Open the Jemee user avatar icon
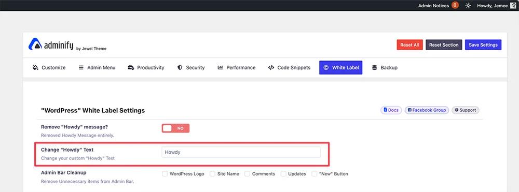The width and height of the screenshot is (519, 192). [x=513, y=6]
